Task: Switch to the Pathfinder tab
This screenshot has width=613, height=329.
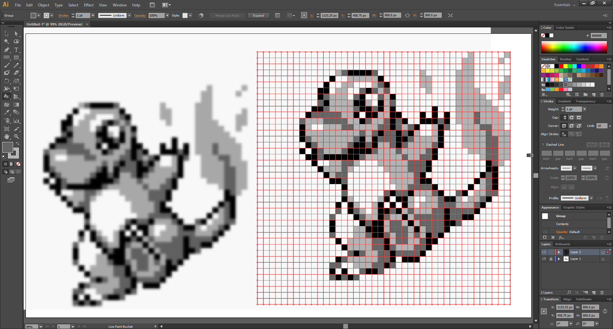Action: 584,299
